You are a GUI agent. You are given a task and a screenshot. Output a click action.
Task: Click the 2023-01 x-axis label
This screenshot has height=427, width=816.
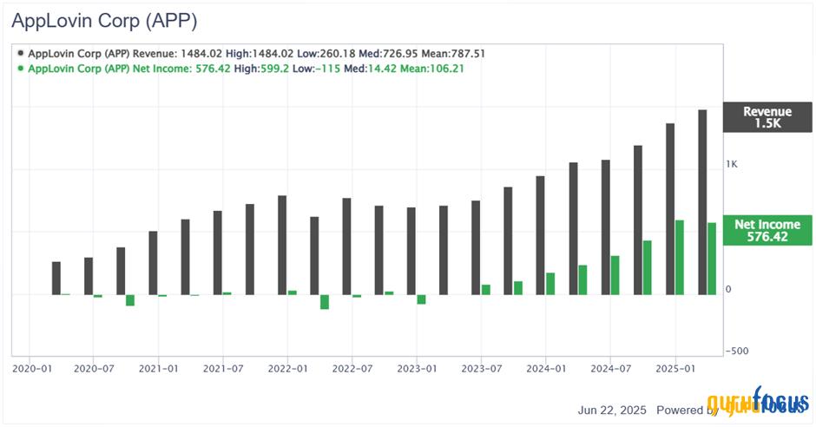point(417,369)
